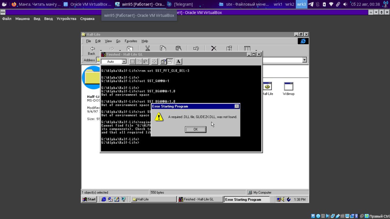
Task: Click OK in the Error Starting Program dialog
Action: (x=196, y=129)
